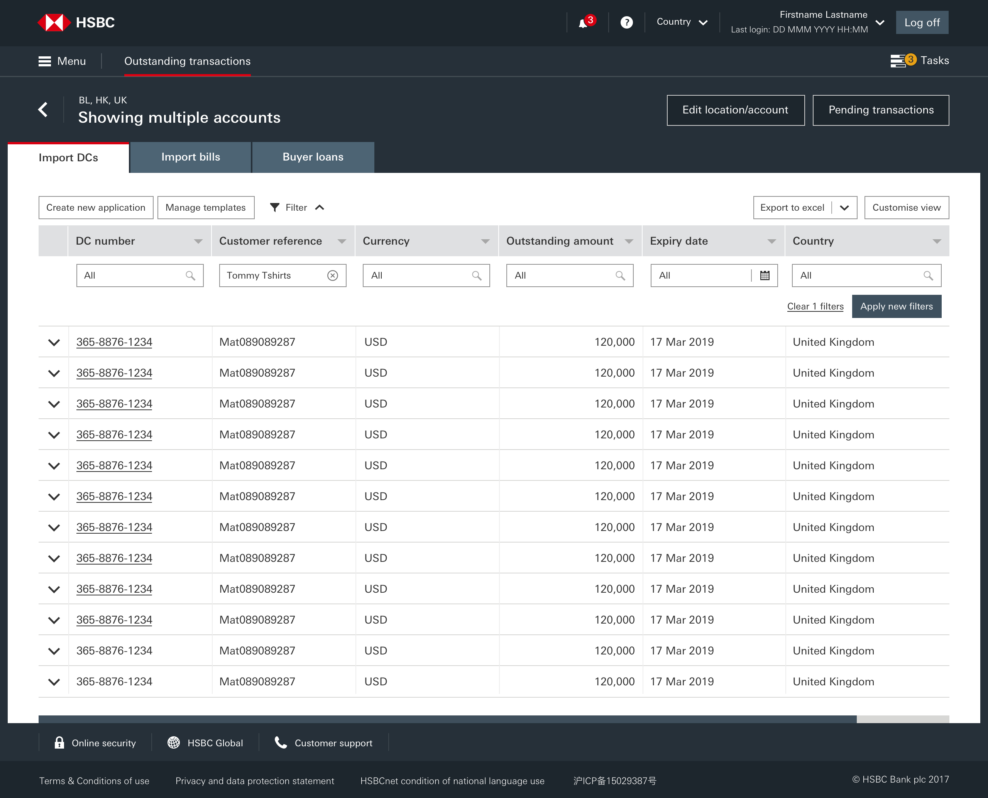
Task: Open the Country dropdown in the header
Action: click(682, 22)
